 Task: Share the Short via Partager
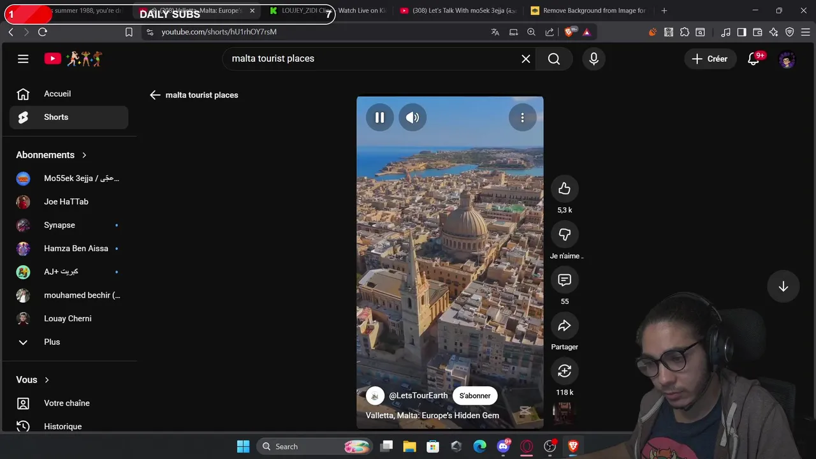[564, 326]
